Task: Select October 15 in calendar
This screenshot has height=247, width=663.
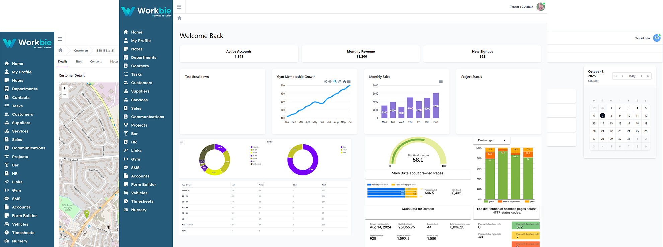Action: [611, 123]
